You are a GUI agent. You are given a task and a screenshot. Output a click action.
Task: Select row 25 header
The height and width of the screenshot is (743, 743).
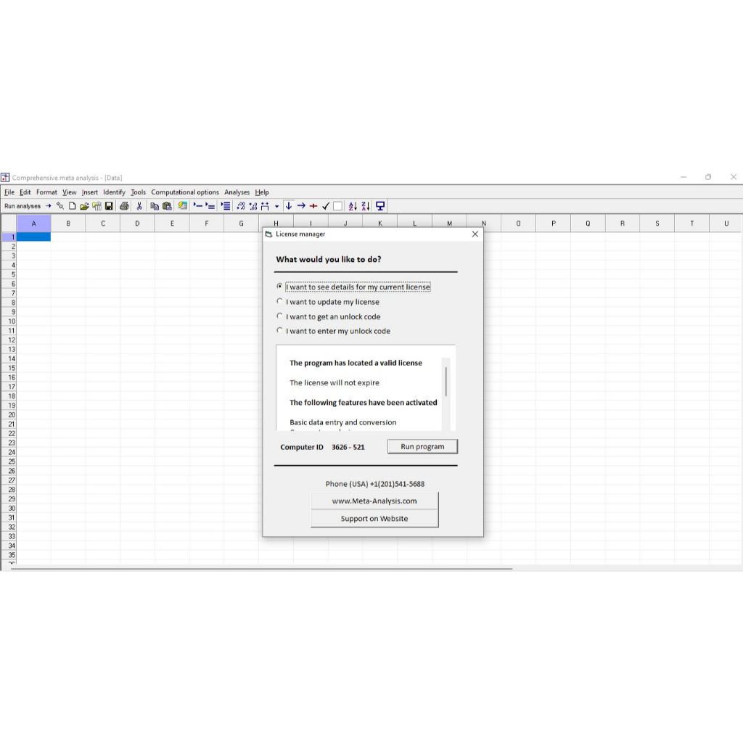pyautogui.click(x=9, y=461)
